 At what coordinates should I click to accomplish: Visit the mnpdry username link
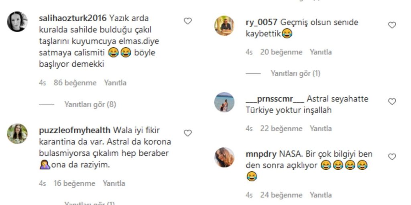coord(261,154)
